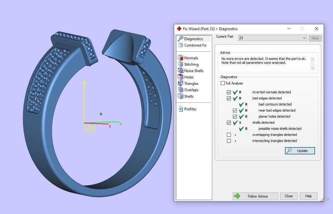Open the Current Part dropdown

[272, 38]
